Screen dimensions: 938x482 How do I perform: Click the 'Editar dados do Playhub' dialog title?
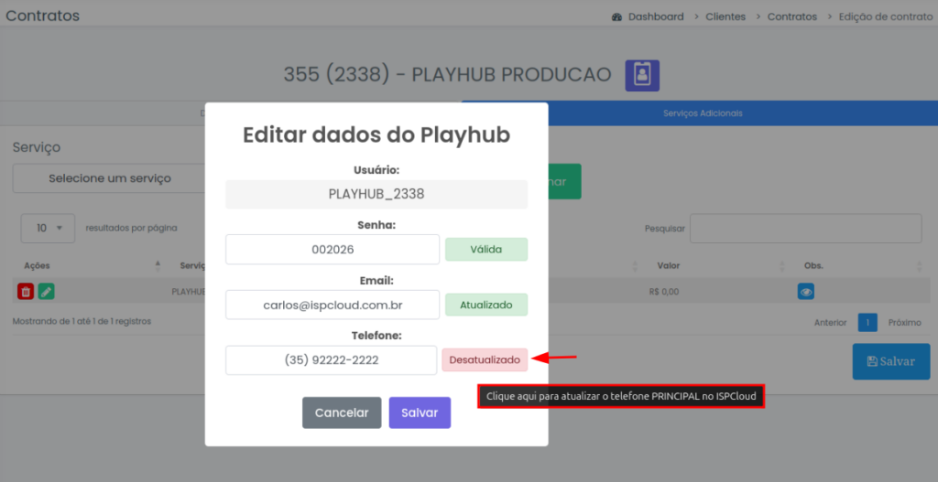pos(376,135)
